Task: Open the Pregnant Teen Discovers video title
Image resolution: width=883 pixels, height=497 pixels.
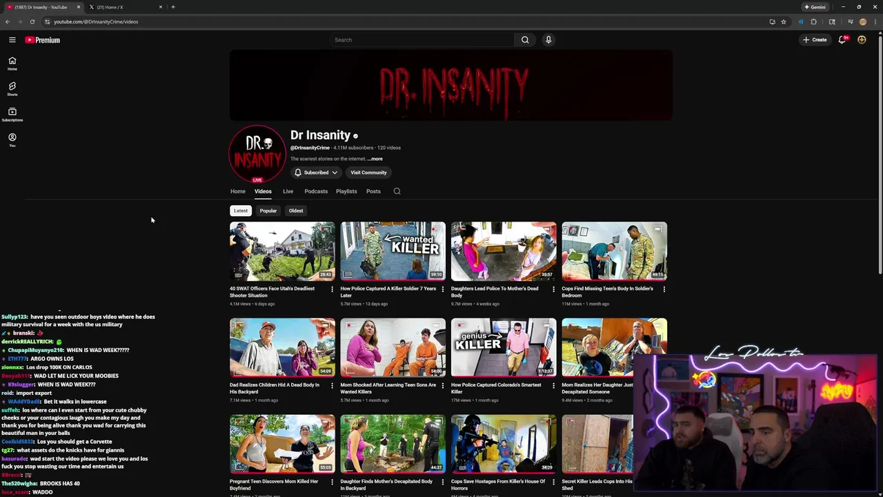Action: tap(274, 485)
